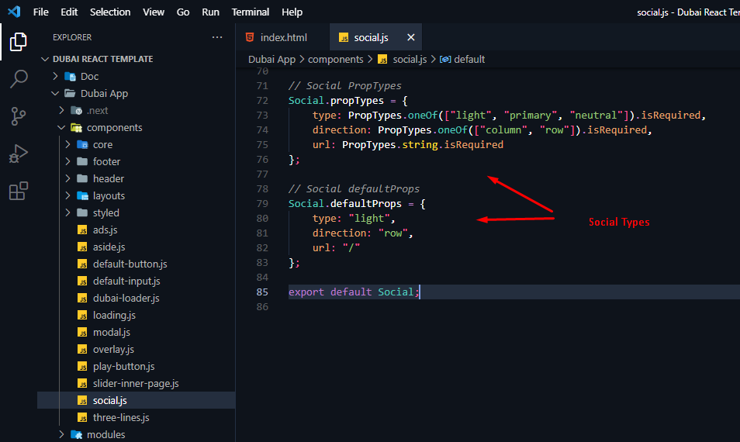Click the footer folder icon
This screenshot has height=442, width=740.
pos(82,161)
